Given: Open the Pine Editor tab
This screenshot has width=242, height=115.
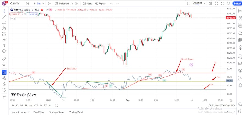Looking at the screenshot, I should (x=39, y=112).
